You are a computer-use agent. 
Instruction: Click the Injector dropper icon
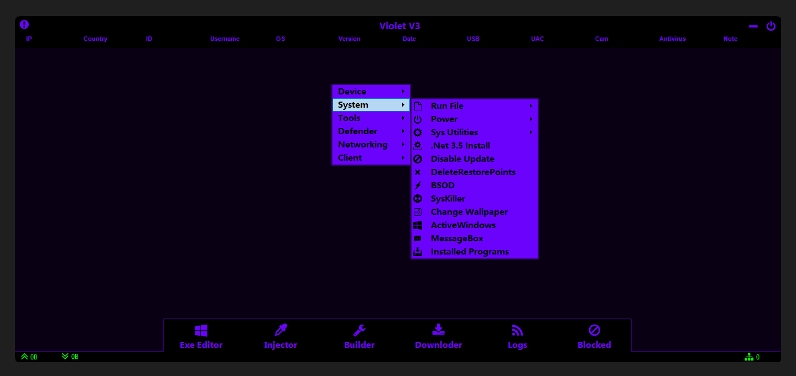(281, 330)
